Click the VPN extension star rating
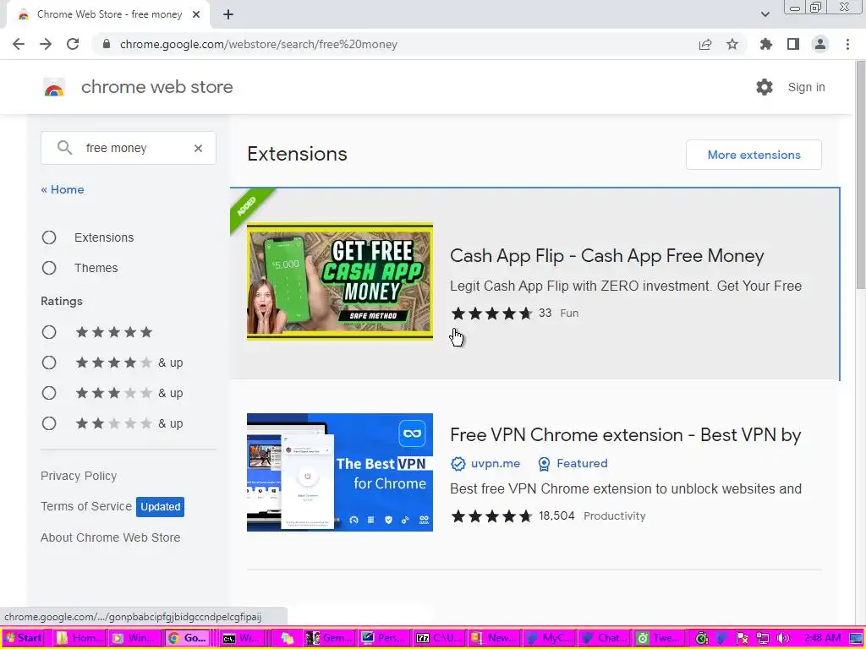 491,516
